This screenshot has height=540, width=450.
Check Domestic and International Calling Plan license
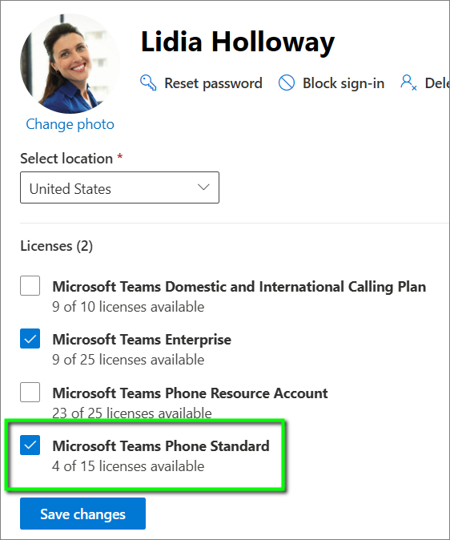coord(30,285)
